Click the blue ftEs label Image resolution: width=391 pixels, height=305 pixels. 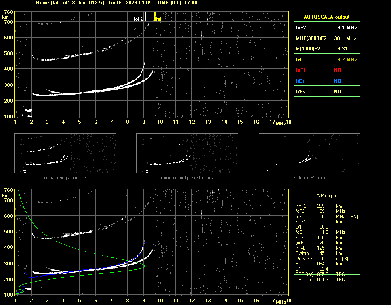coord(300,81)
